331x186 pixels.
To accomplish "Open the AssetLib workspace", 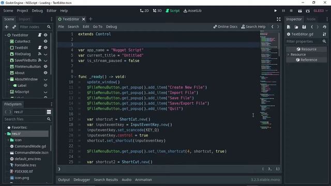I will tap(192, 11).
